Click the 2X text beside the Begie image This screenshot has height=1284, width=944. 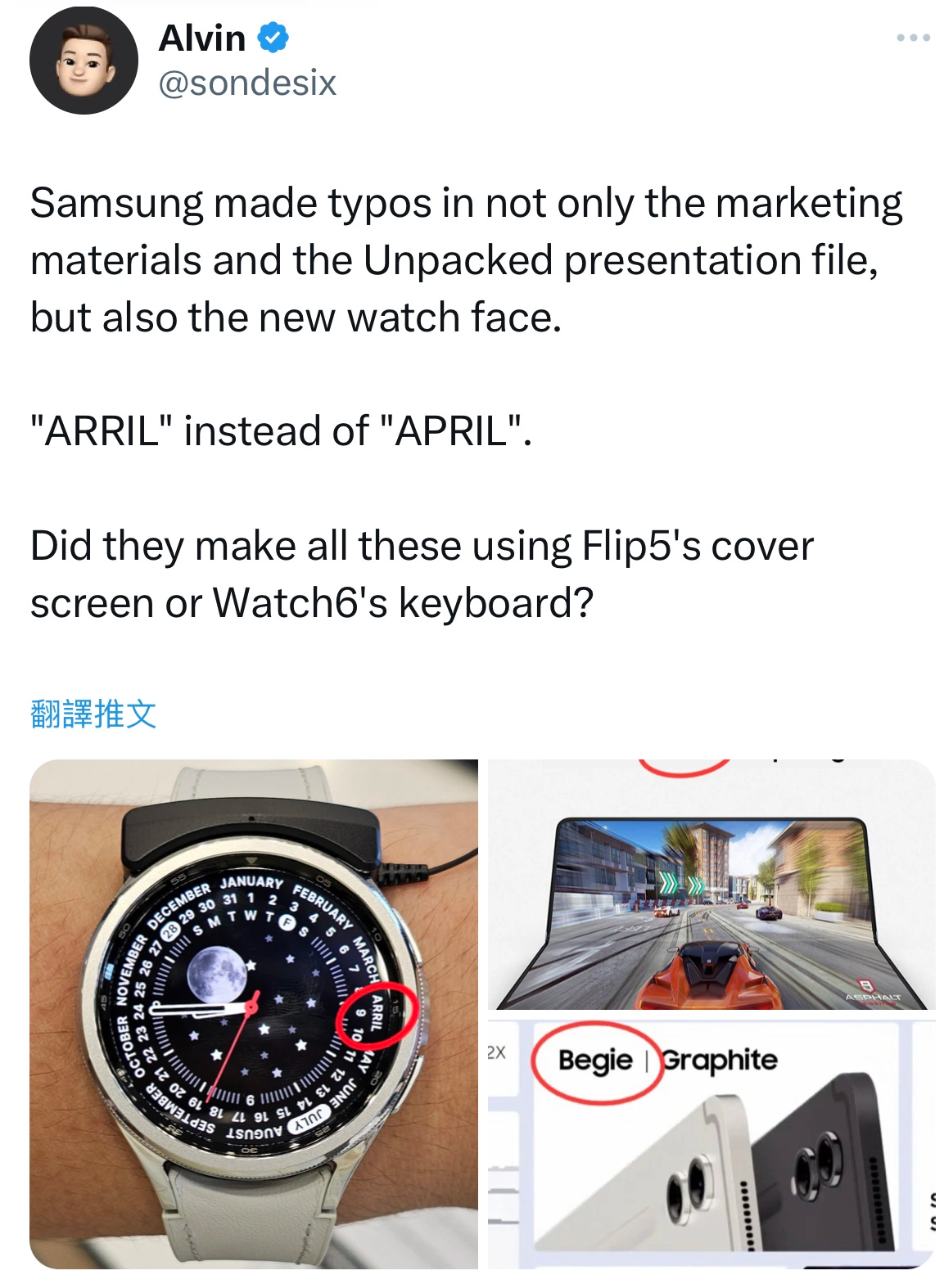click(x=496, y=1052)
